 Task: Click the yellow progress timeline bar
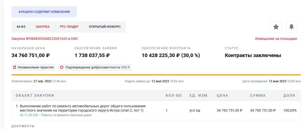click(156, 75)
